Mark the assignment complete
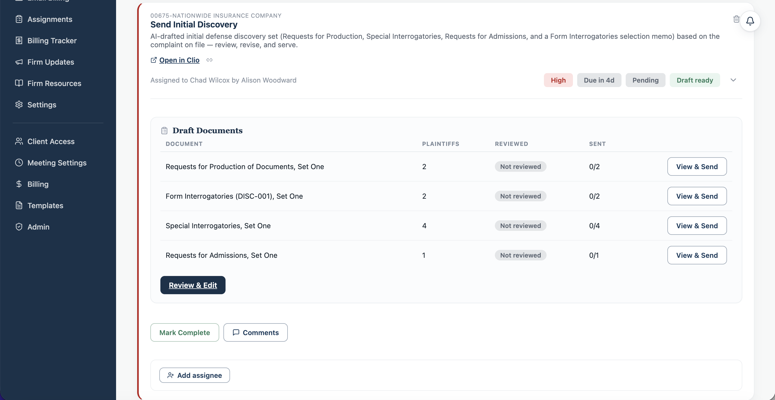The width and height of the screenshot is (775, 400). [x=185, y=332]
